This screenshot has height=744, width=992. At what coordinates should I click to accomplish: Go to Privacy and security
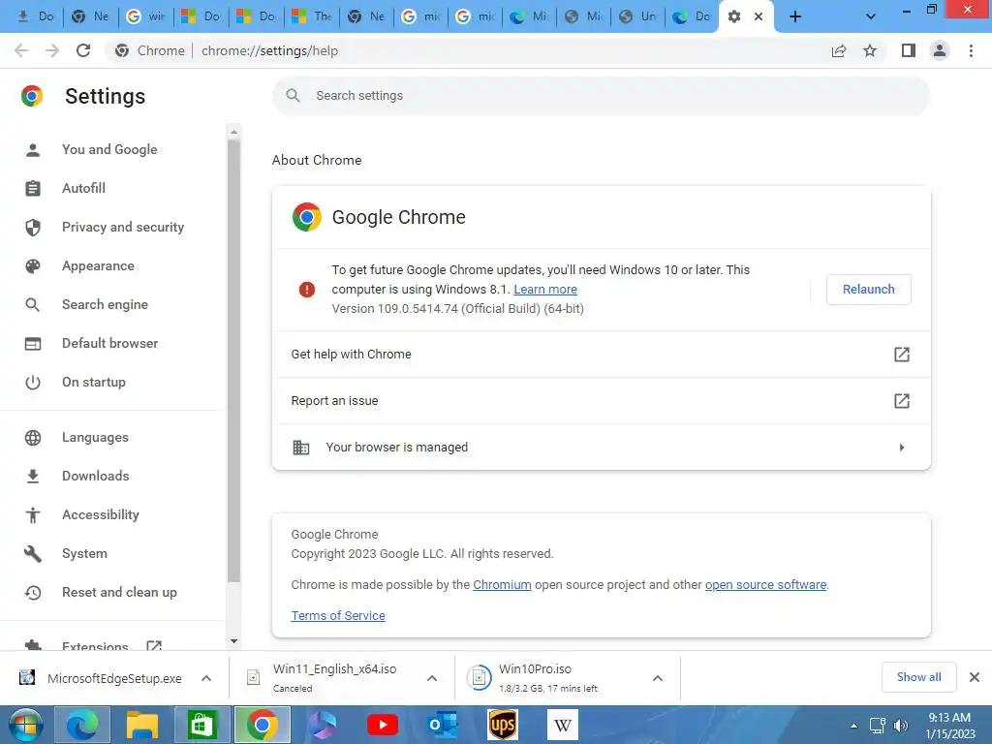click(x=123, y=227)
